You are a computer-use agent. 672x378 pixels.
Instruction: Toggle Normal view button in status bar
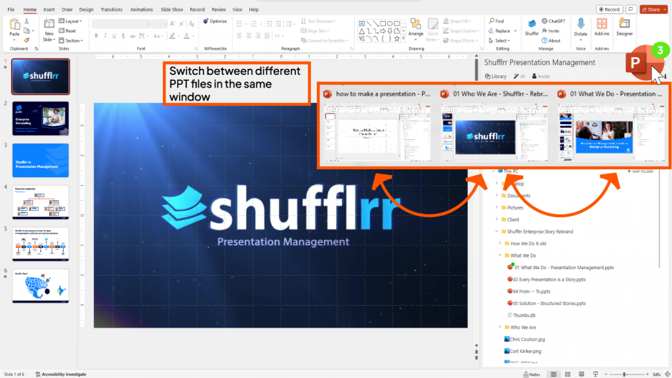pos(553,374)
